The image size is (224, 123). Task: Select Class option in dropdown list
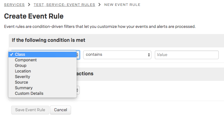click(x=43, y=54)
